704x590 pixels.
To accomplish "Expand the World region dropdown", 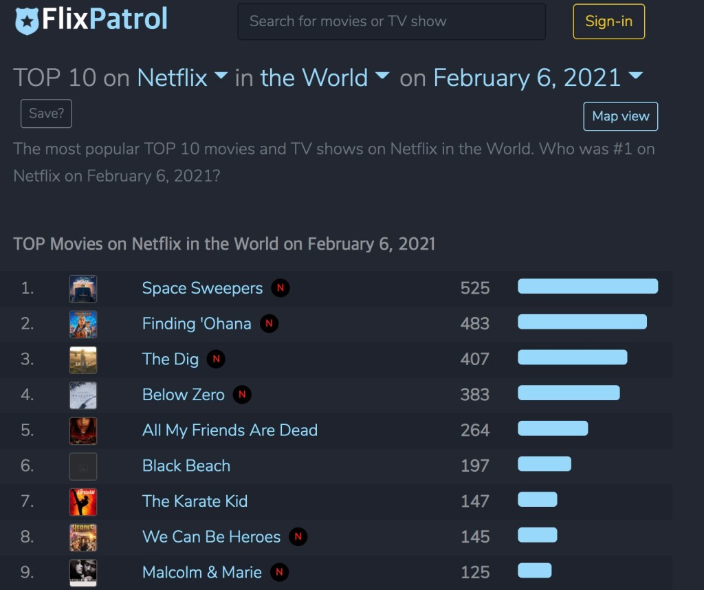I will [324, 78].
